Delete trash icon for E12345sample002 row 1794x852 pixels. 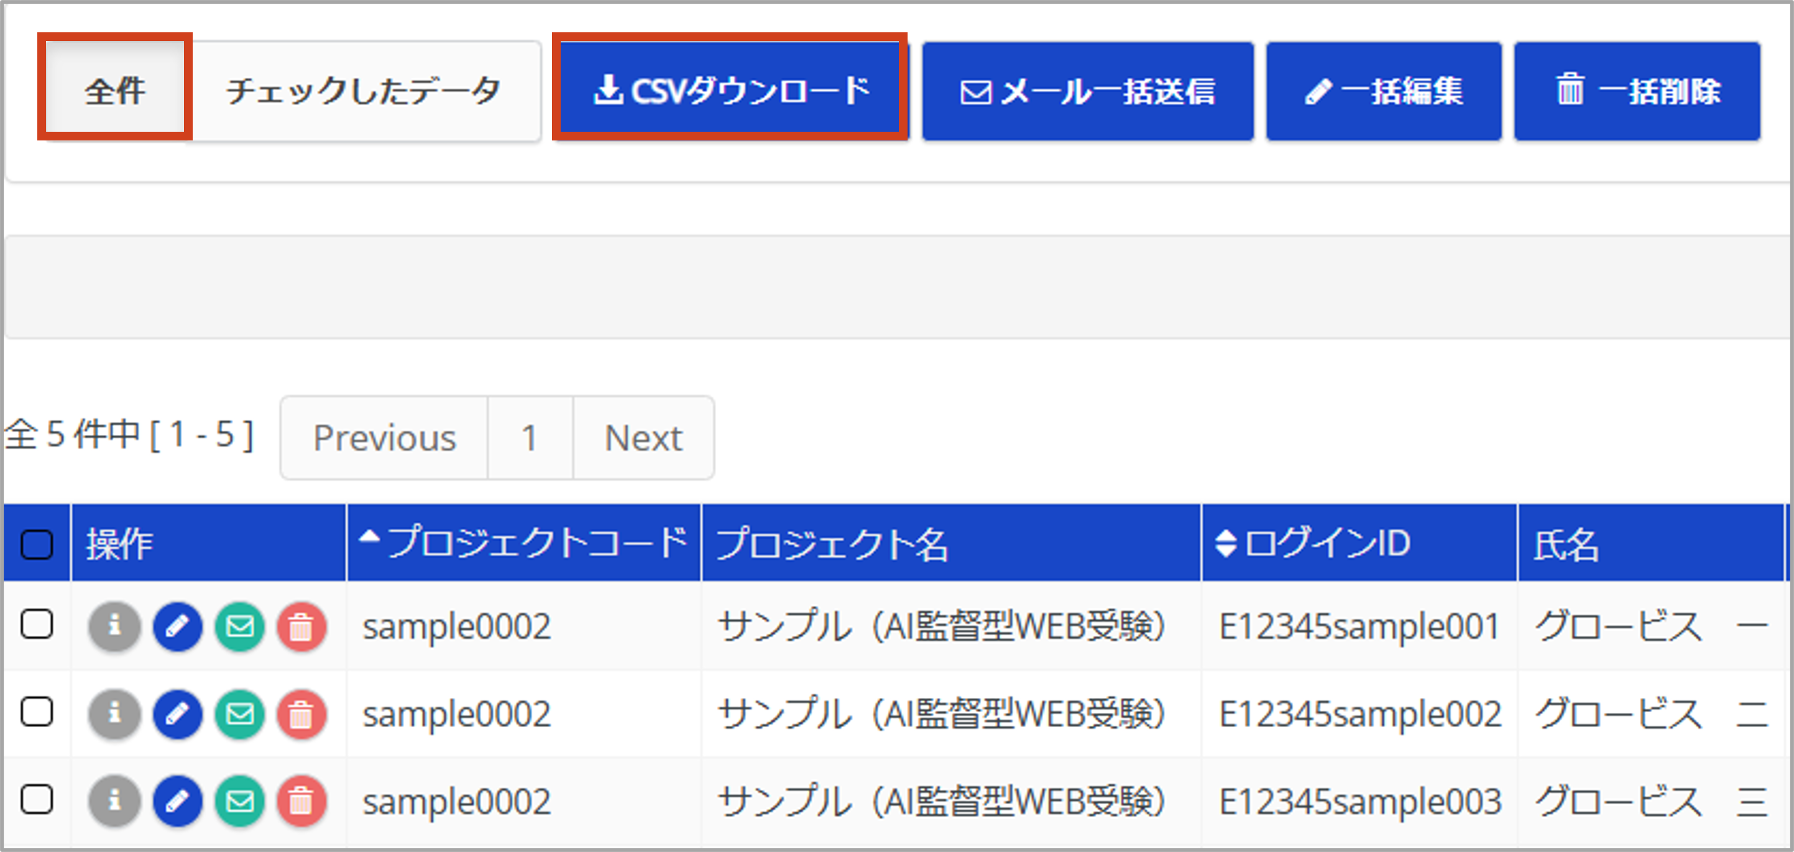coord(301,714)
